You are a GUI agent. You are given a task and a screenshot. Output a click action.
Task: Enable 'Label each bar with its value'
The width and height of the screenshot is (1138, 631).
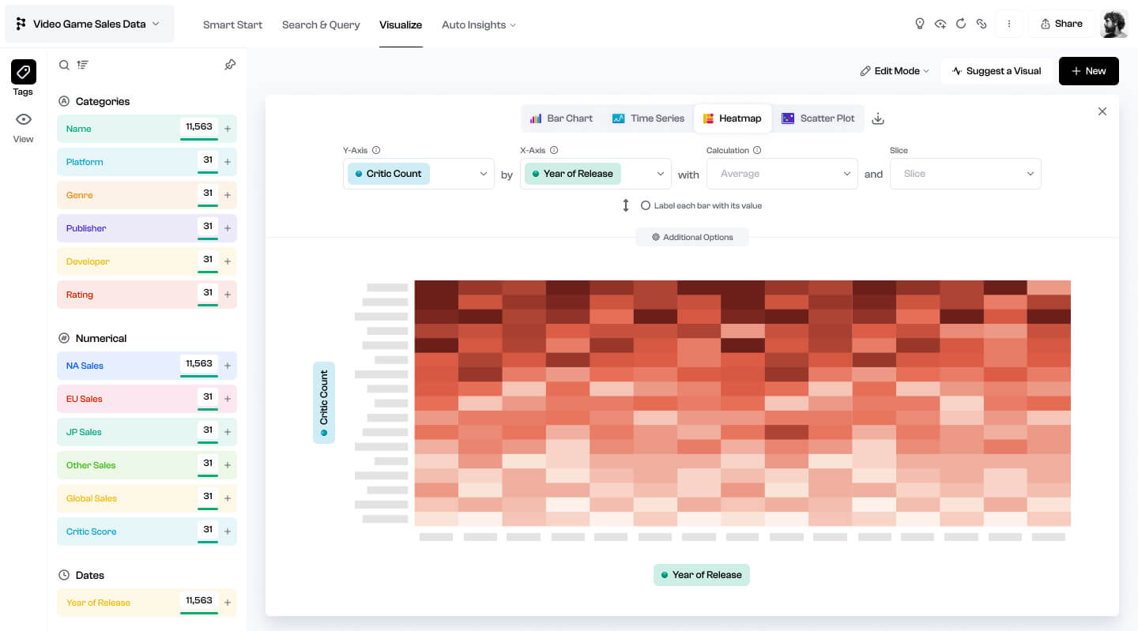[x=646, y=205]
